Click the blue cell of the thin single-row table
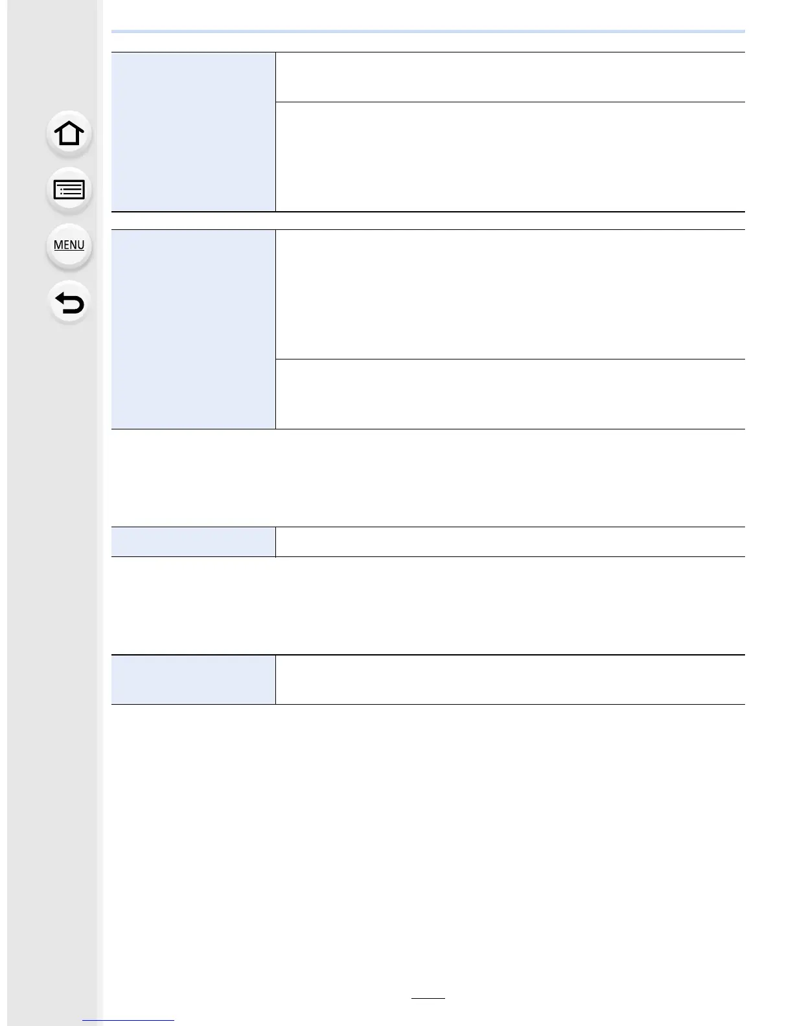The width and height of the screenshot is (793, 1026). (x=193, y=541)
